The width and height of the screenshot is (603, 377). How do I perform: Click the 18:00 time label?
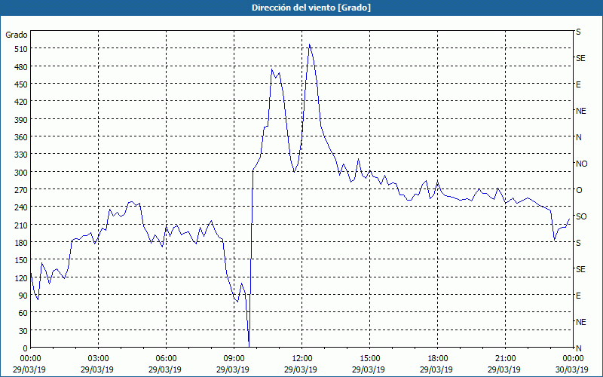tap(437, 359)
